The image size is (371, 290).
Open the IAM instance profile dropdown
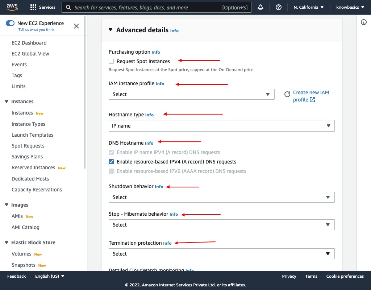191,94
